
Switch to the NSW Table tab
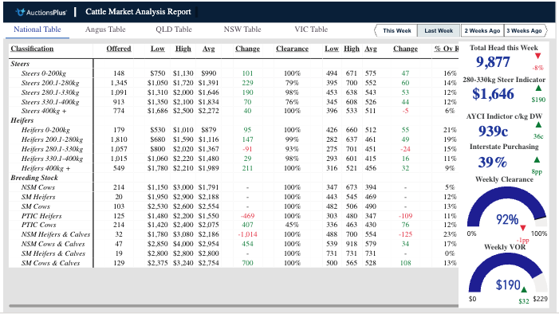click(242, 29)
